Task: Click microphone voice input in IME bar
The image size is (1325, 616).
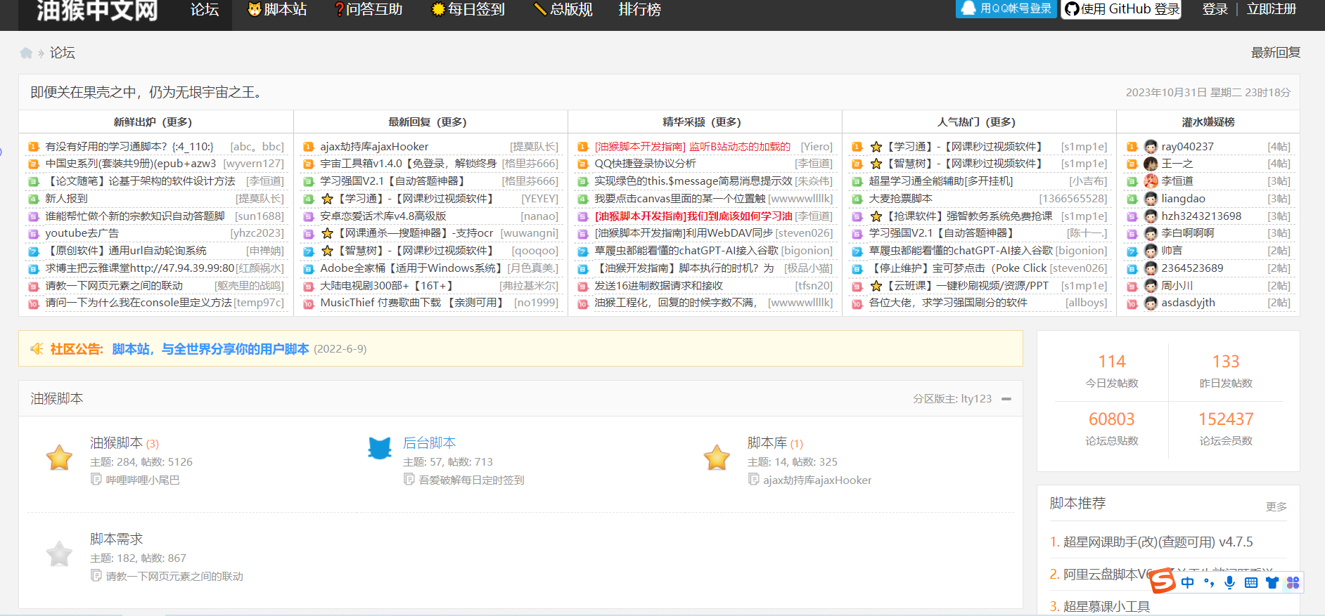Action: [x=1229, y=583]
